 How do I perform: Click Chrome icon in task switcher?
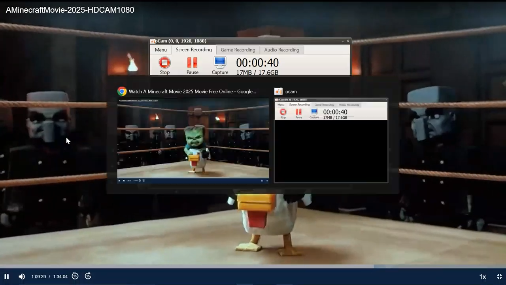(122, 91)
